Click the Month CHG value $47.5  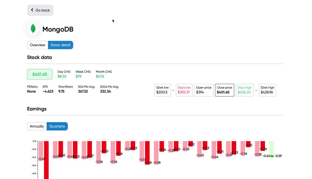(100, 76)
